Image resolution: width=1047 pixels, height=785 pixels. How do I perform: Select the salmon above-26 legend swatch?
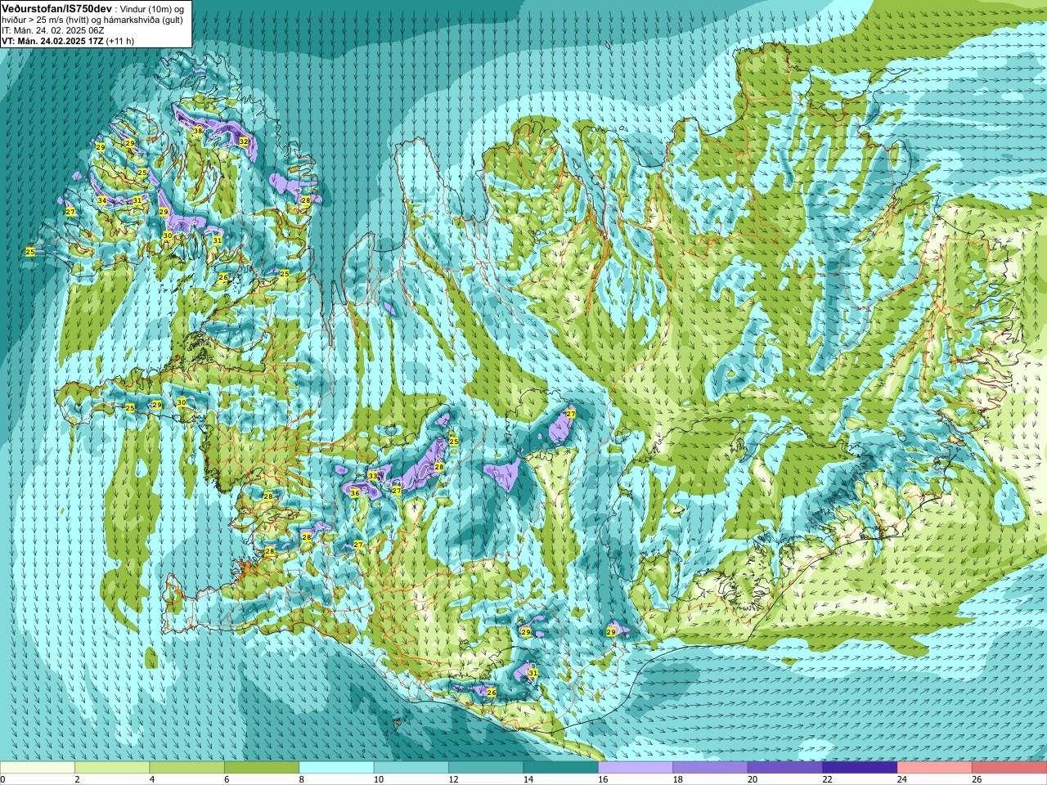[x=1009, y=768]
